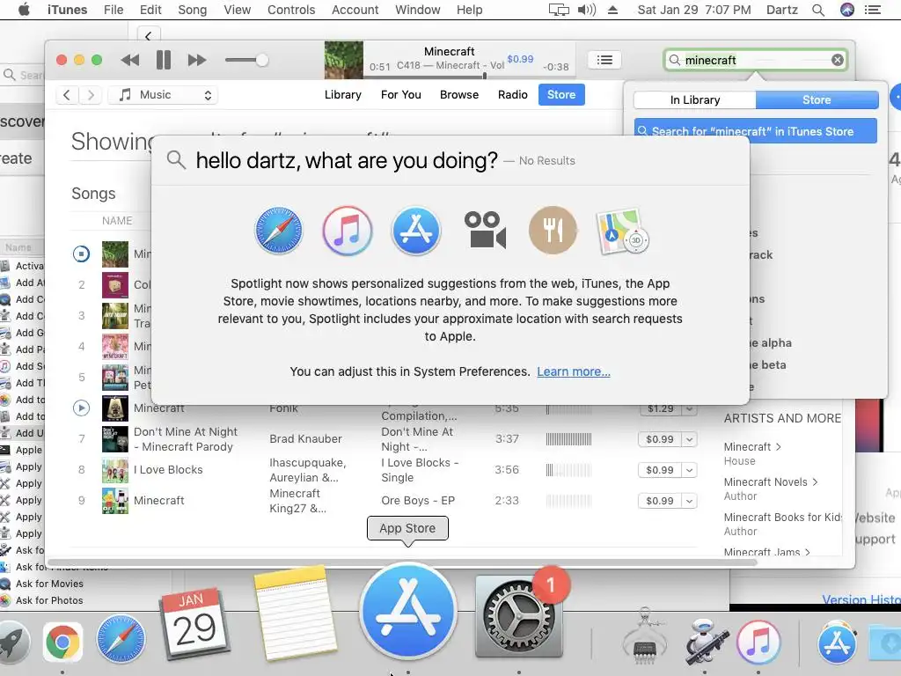Open Notification Center list icon
The height and width of the screenshot is (676, 901).
click(873, 10)
